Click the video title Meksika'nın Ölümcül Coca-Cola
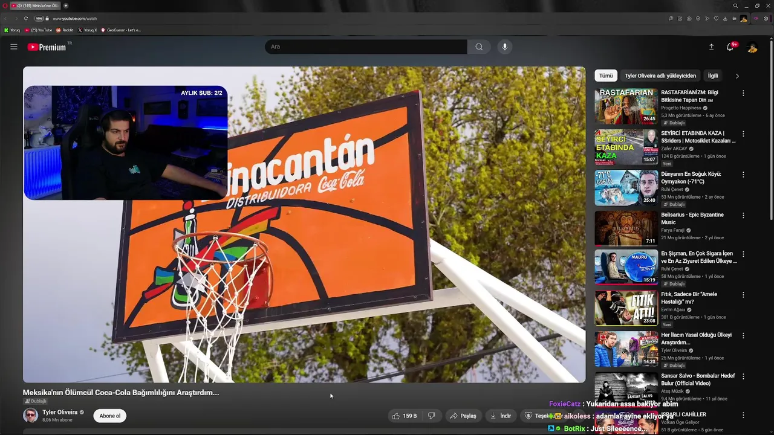Viewport: 774px width, 435px height. (121, 392)
